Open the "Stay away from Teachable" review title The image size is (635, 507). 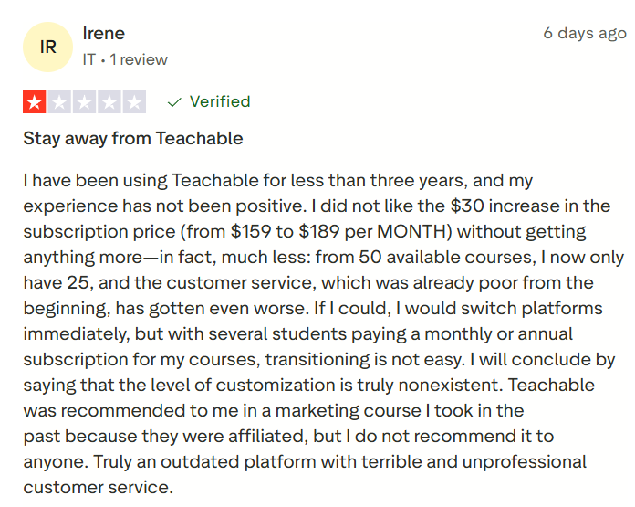tap(133, 139)
